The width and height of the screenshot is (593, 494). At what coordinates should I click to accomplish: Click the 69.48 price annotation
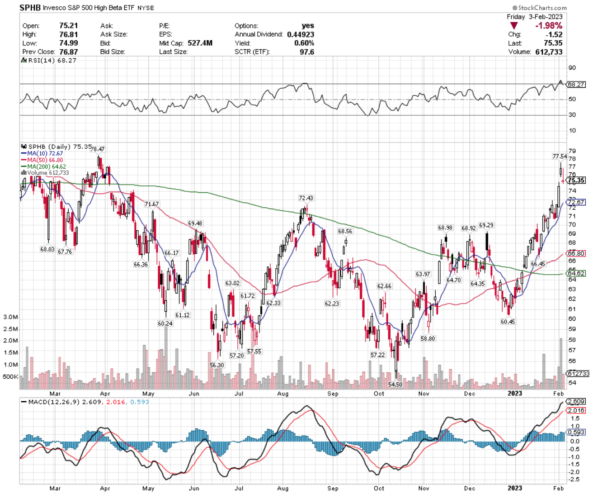pos(195,223)
